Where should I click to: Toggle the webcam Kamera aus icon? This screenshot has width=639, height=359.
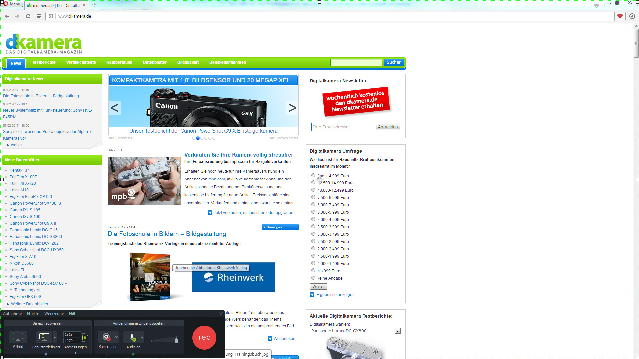click(x=106, y=337)
